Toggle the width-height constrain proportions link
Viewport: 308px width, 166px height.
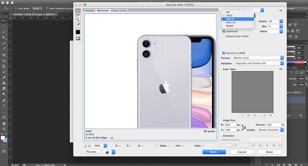(245, 128)
